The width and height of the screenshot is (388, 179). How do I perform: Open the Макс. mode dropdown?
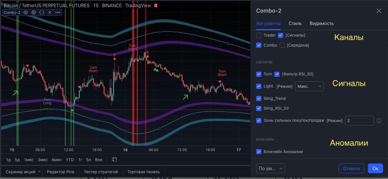click(x=309, y=86)
